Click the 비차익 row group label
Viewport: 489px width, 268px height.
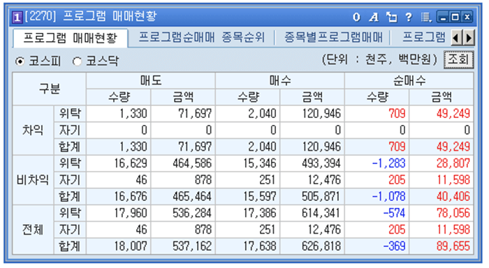pyautogui.click(x=33, y=180)
